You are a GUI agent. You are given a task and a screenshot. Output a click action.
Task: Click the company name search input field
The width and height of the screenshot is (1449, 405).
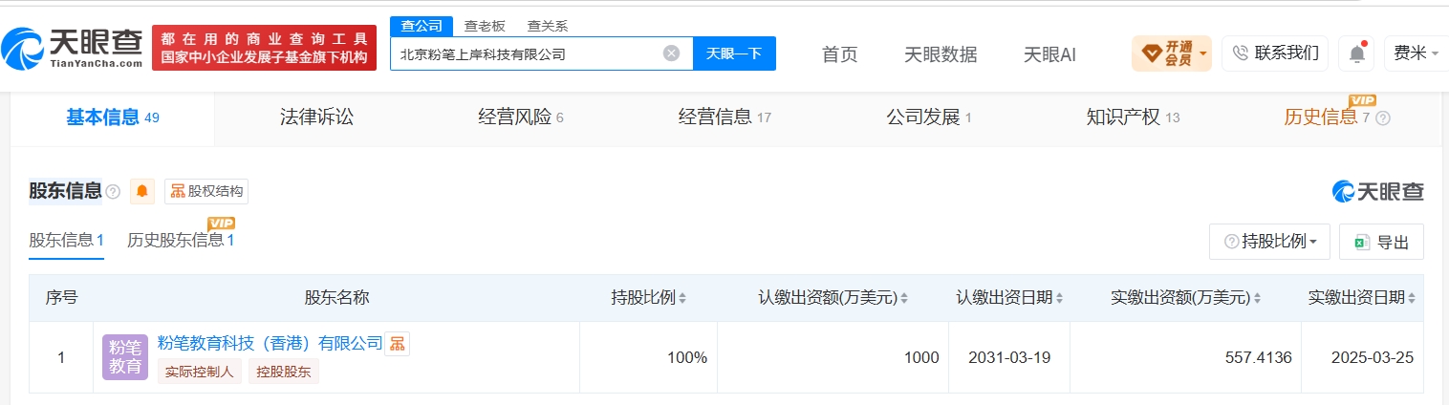coord(529,53)
